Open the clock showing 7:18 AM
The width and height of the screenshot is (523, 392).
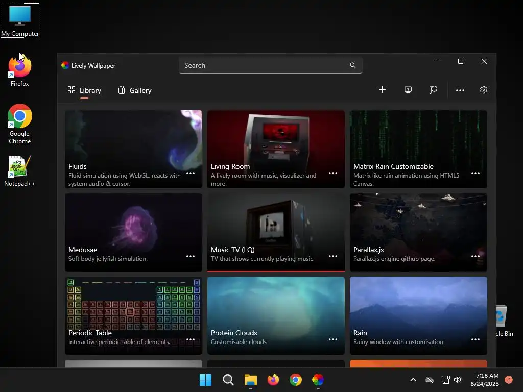click(485, 380)
